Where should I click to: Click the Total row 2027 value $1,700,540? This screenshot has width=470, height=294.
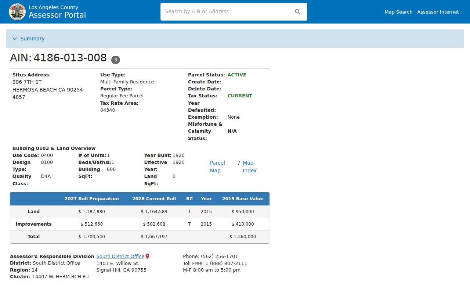[x=92, y=237]
